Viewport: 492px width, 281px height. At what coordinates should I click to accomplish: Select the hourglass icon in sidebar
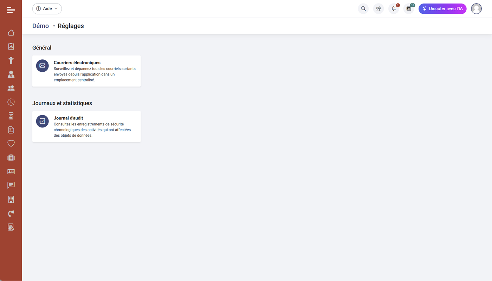point(11,116)
